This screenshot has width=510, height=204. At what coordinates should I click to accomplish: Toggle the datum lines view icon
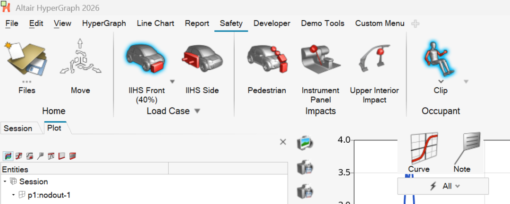click(51, 156)
